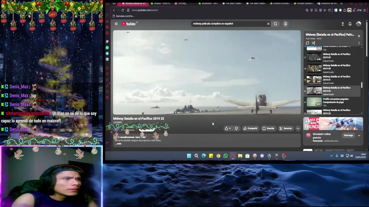Image resolution: width=369 pixels, height=207 pixels.
Task: Clear the YouTube search box text
Action: (x=268, y=24)
